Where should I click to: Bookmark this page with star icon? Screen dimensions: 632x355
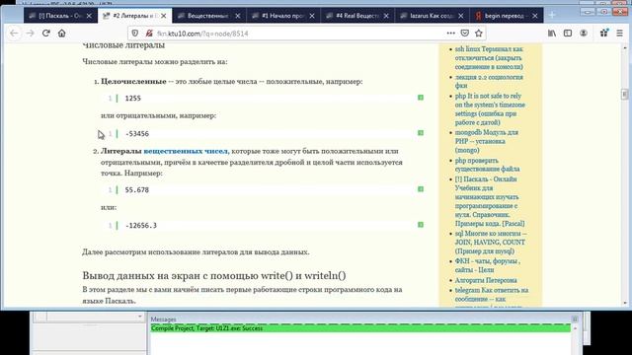coord(478,34)
